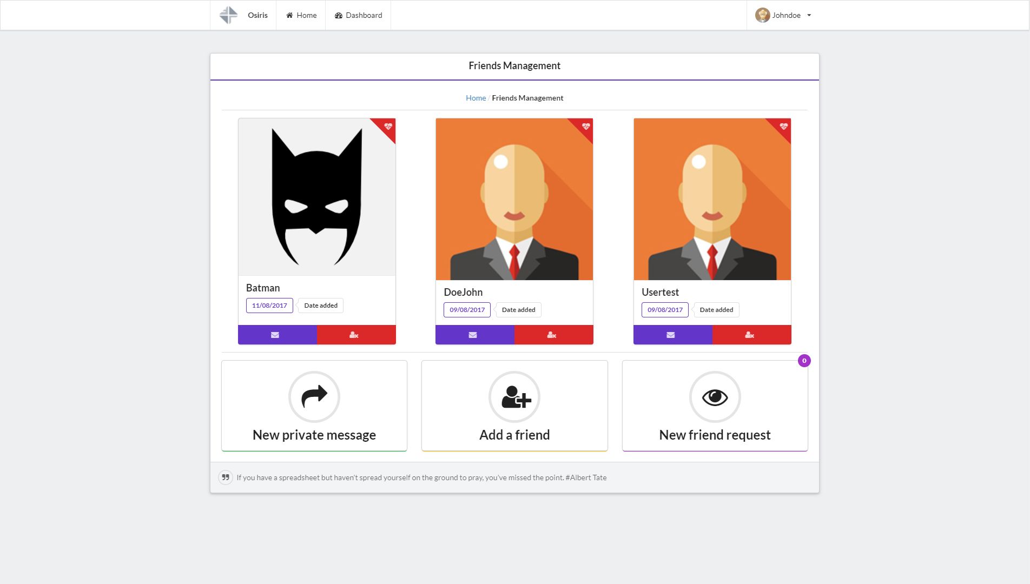Expand the Johndoe user dropdown
The height and width of the screenshot is (584, 1030).
pyautogui.click(x=783, y=15)
